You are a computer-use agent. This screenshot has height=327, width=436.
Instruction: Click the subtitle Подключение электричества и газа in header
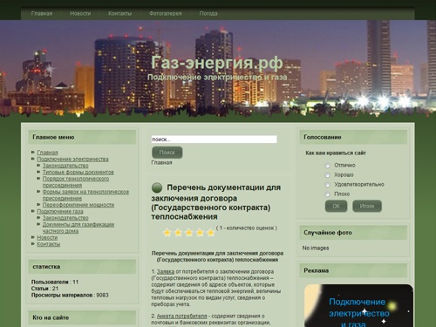pos(217,78)
